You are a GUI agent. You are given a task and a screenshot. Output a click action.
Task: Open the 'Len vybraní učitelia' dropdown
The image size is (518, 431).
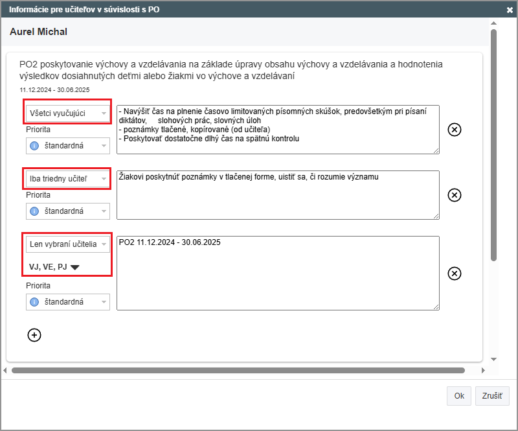67,244
